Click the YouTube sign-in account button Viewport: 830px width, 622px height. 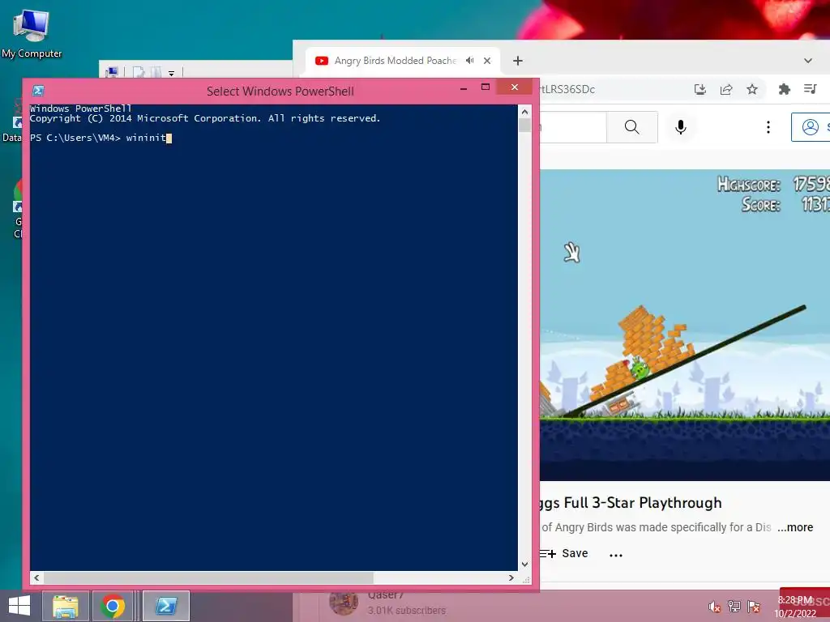coord(811,127)
